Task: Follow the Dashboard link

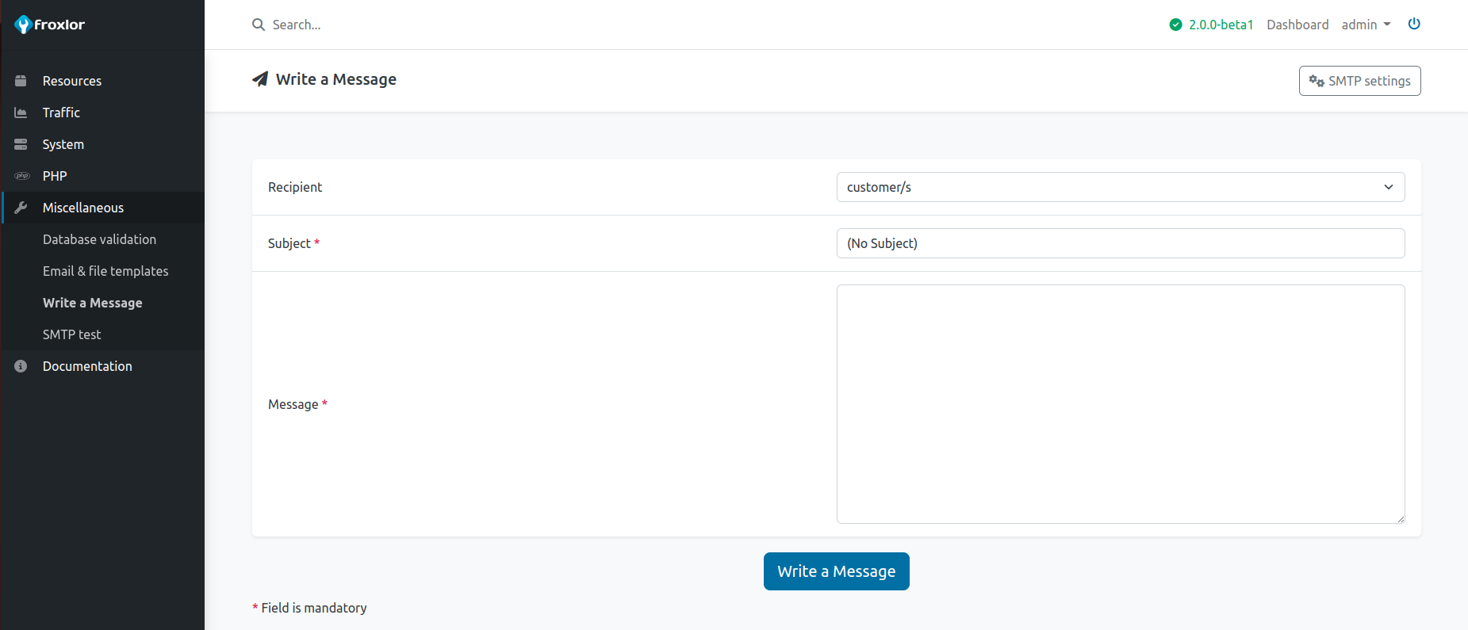Action: [x=1297, y=25]
